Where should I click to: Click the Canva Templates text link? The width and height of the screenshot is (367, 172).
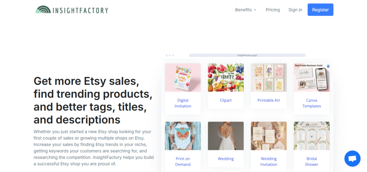(311, 103)
